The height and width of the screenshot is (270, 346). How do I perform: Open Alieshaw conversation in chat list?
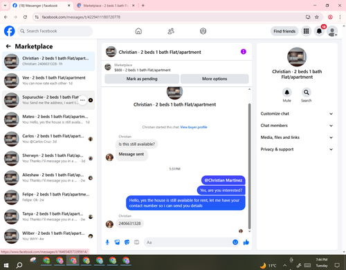[x=48, y=177]
